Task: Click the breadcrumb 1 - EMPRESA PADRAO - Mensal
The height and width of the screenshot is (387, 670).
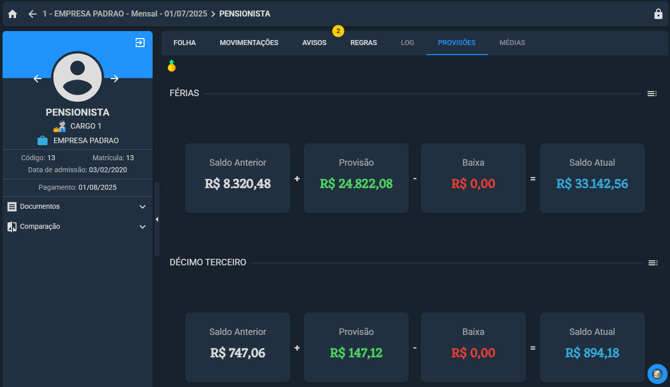Action: click(125, 14)
